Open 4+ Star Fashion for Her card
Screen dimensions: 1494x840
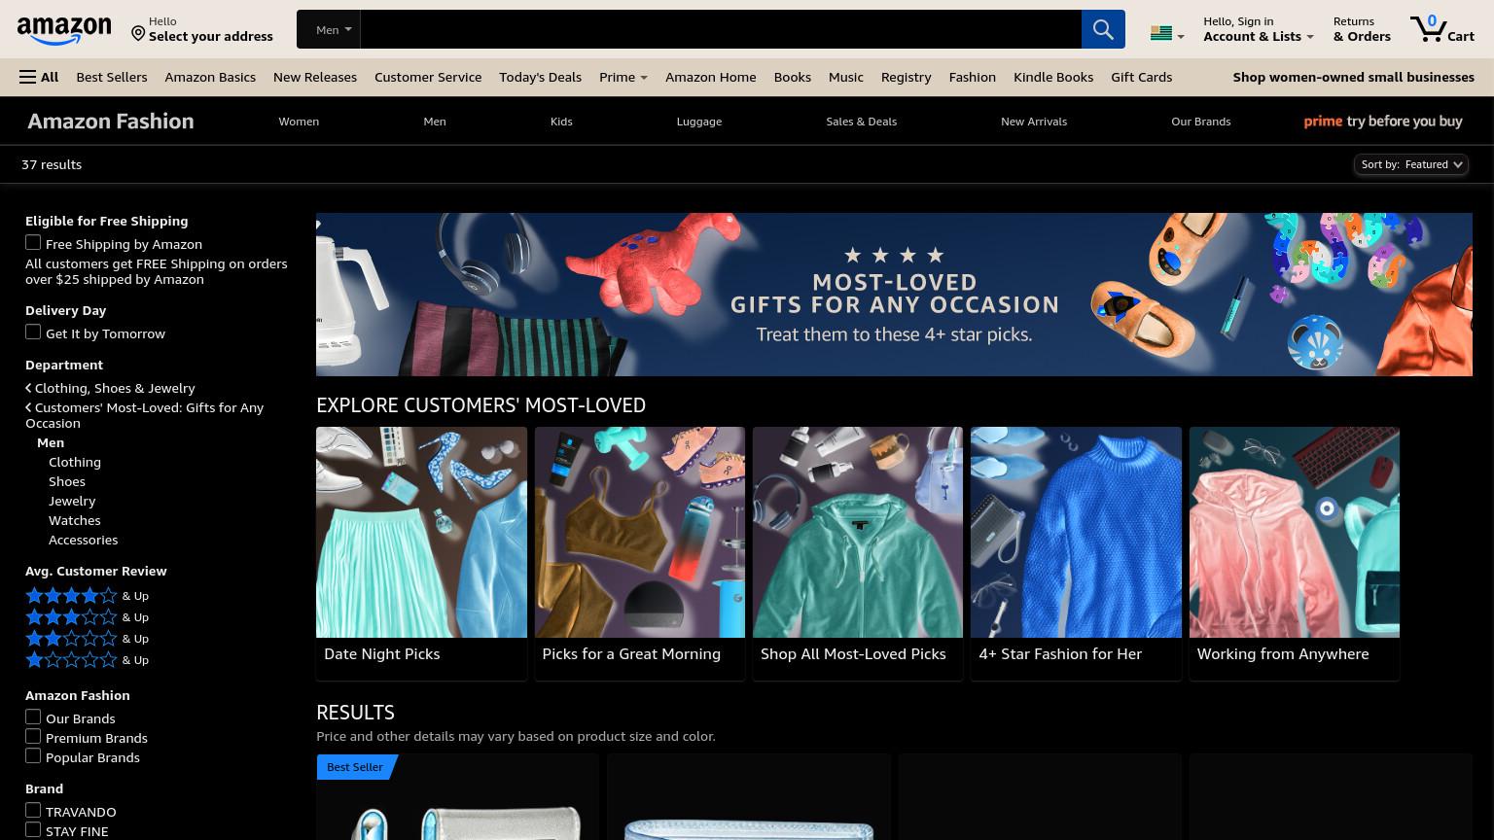(x=1076, y=553)
